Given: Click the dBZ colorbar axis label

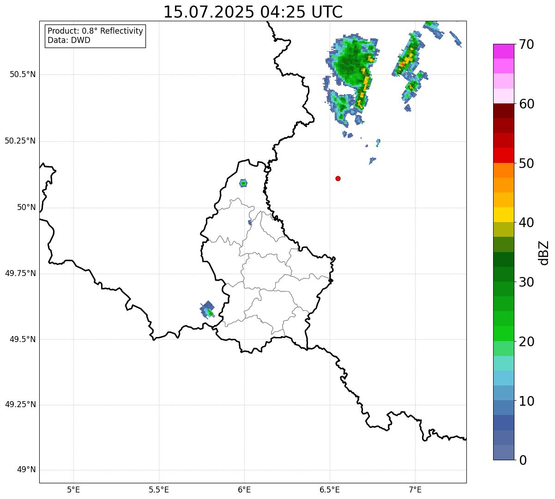Looking at the screenshot, I should coord(544,252).
